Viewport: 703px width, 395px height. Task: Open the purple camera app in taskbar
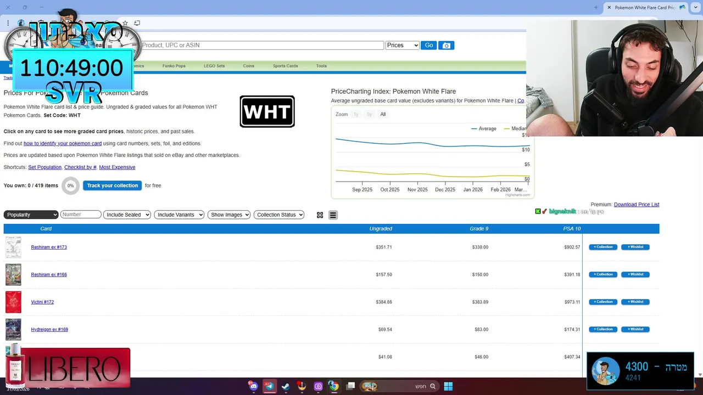pos(318,386)
